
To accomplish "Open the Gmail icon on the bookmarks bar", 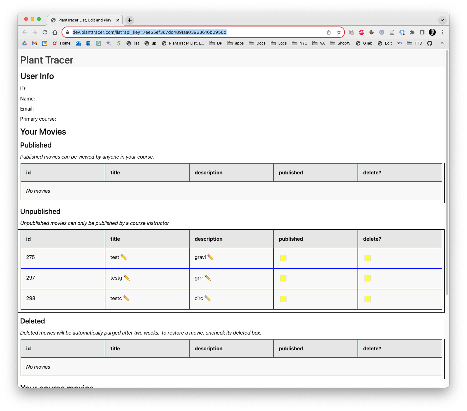I will pos(35,43).
